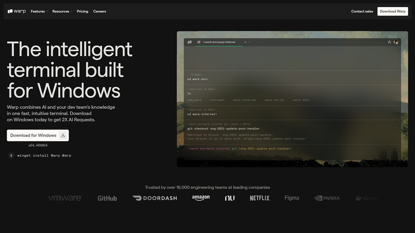
Task: Click the cd warp-internal\ command
Action: [x=202, y=114]
